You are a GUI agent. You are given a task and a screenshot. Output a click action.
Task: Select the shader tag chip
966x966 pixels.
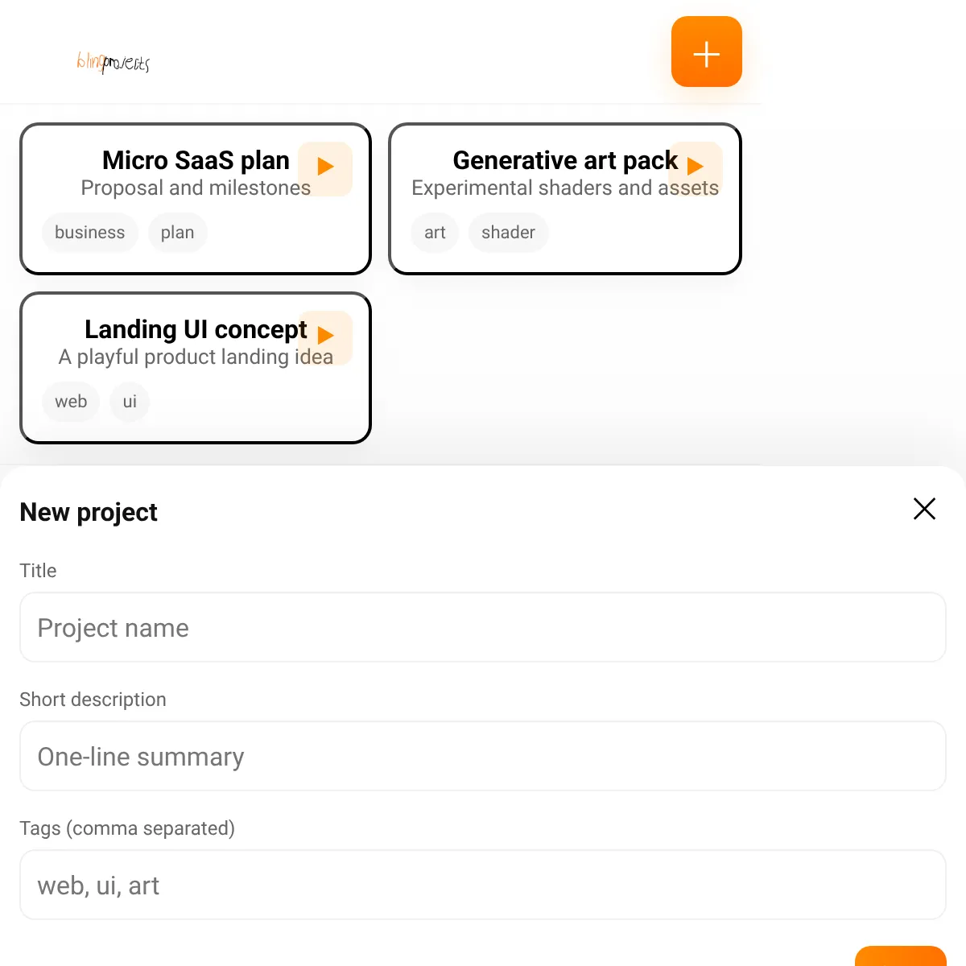coord(508,233)
